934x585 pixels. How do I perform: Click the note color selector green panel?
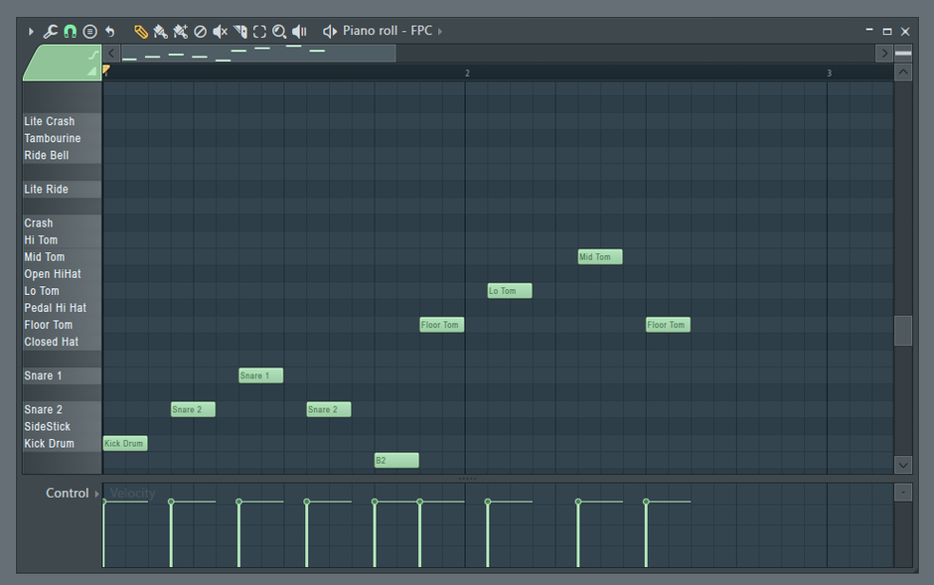(60, 63)
